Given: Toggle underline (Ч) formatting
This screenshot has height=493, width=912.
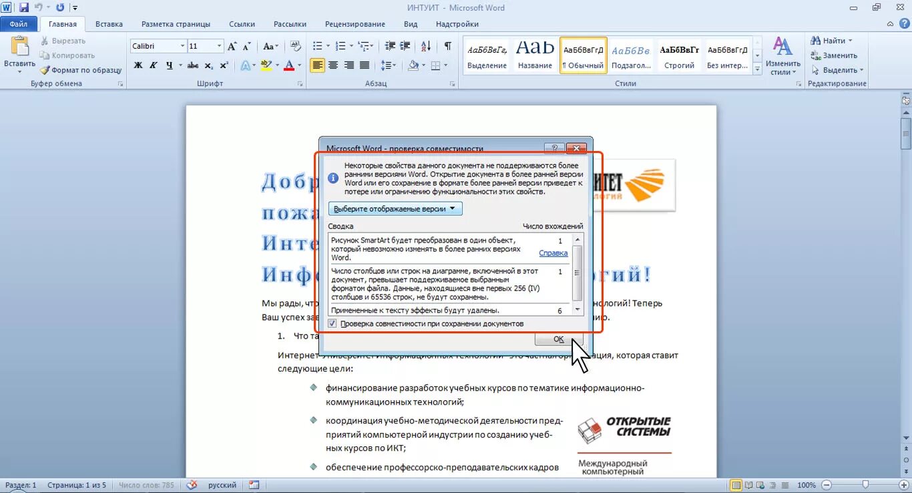Looking at the screenshot, I should (170, 65).
